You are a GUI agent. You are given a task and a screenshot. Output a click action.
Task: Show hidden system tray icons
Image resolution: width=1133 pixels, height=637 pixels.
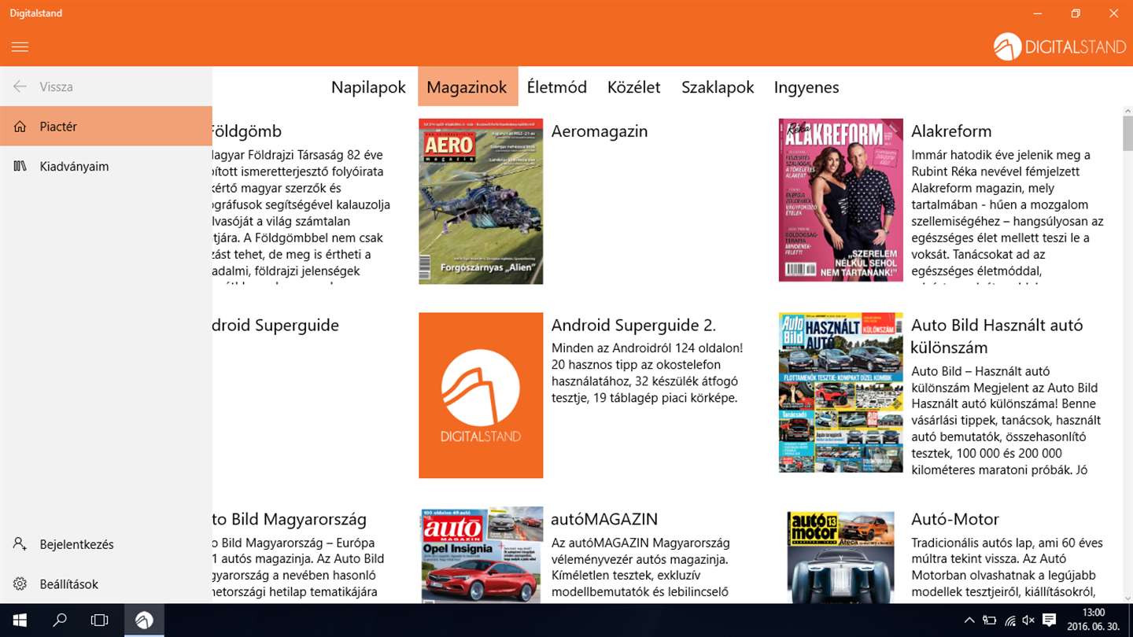(969, 620)
